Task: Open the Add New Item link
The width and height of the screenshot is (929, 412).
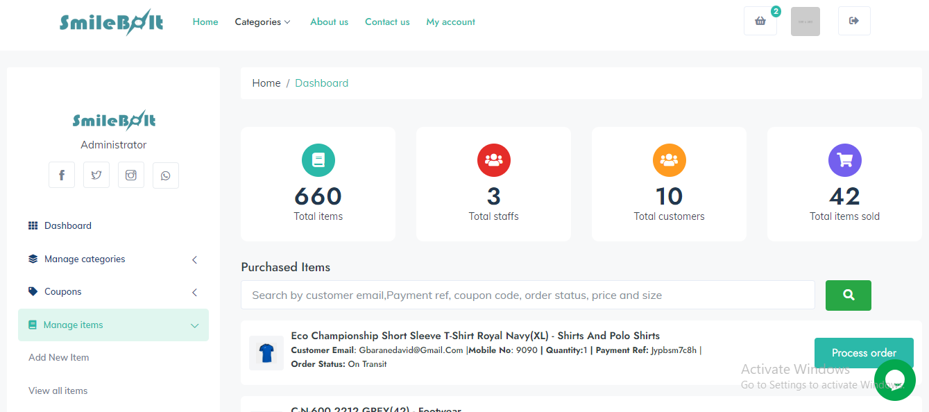Action: click(x=59, y=358)
